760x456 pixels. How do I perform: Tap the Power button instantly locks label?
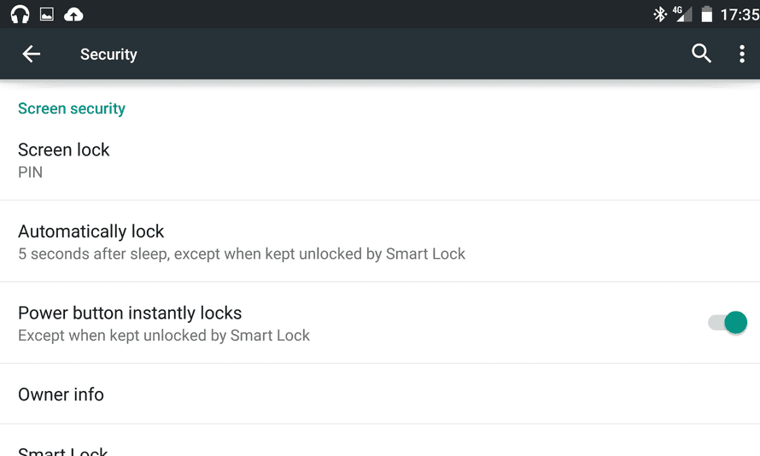[130, 313]
